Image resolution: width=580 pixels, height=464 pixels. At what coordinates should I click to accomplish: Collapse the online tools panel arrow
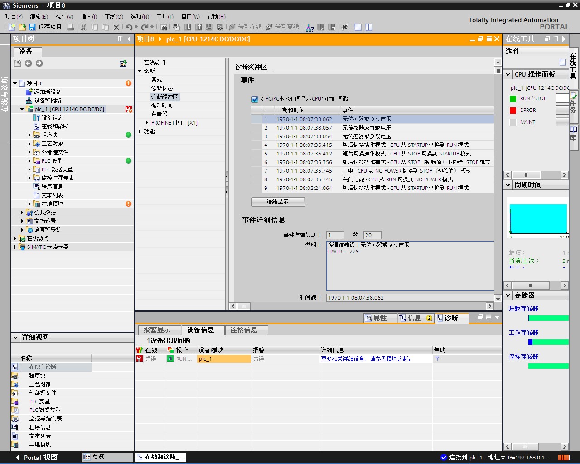coord(563,39)
